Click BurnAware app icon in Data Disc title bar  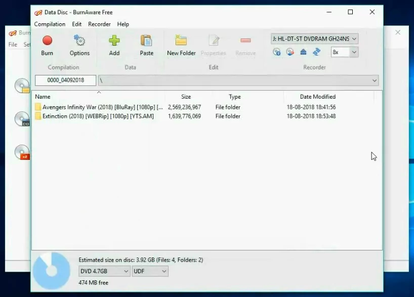pyautogui.click(x=38, y=13)
